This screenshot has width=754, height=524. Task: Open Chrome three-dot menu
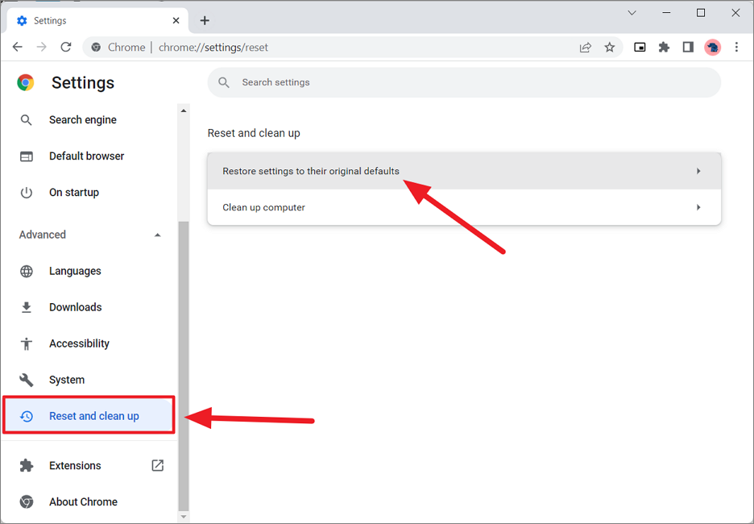coord(736,48)
